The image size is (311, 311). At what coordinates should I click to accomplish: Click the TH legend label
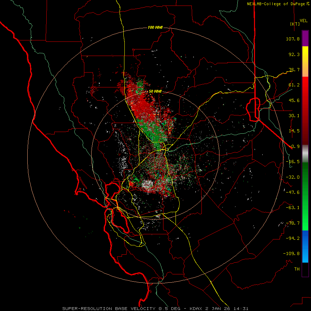tap(297, 269)
